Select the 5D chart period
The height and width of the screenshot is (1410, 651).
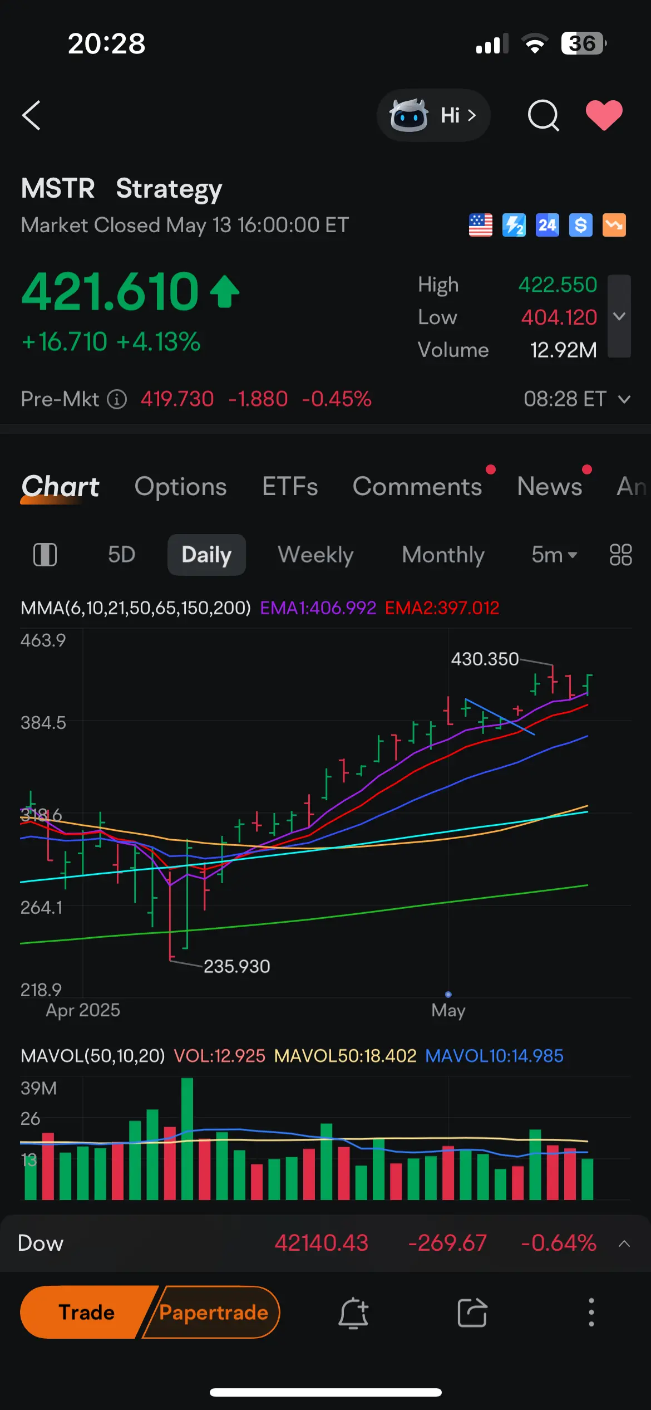122,555
